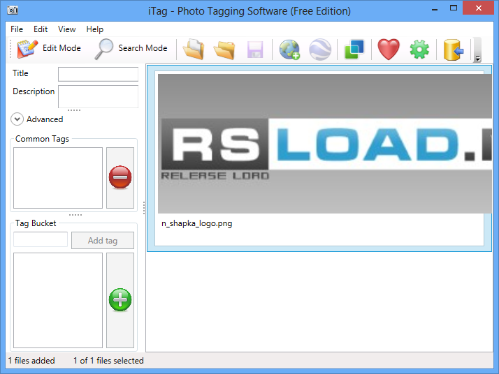499x374 pixels.
Task: Click inside the Common Tags list box
Action: point(58,178)
